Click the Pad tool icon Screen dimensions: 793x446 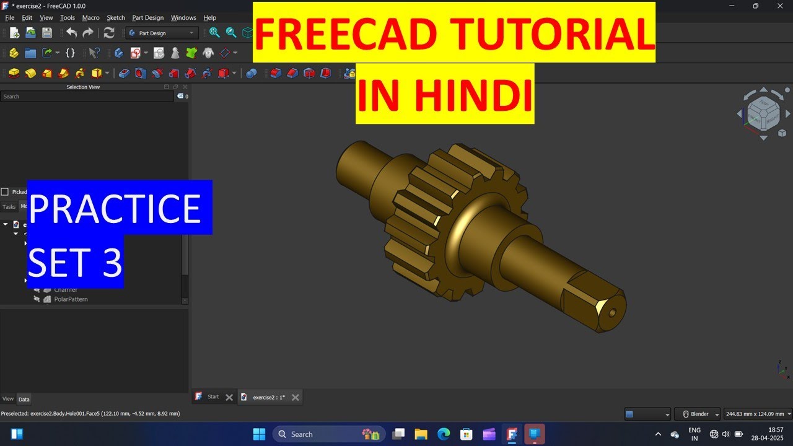[14, 73]
